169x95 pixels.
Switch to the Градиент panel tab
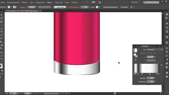coord(145,46)
